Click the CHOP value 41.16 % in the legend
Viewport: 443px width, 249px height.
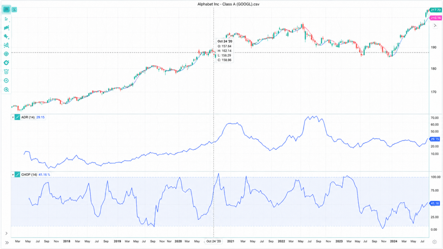(44, 175)
